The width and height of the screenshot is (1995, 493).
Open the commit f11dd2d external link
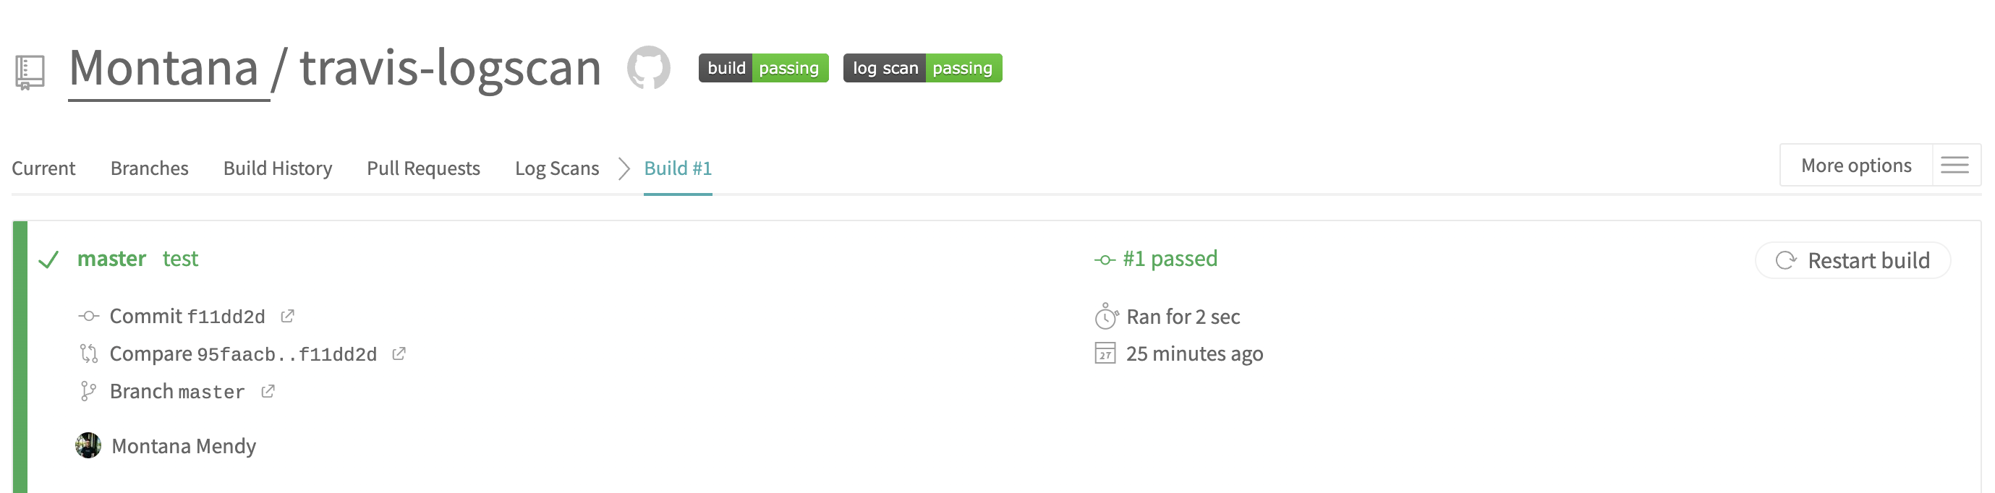(289, 316)
